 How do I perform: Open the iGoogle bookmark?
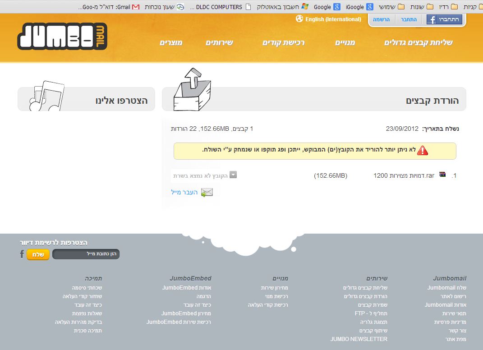pyautogui.click(x=359, y=7)
